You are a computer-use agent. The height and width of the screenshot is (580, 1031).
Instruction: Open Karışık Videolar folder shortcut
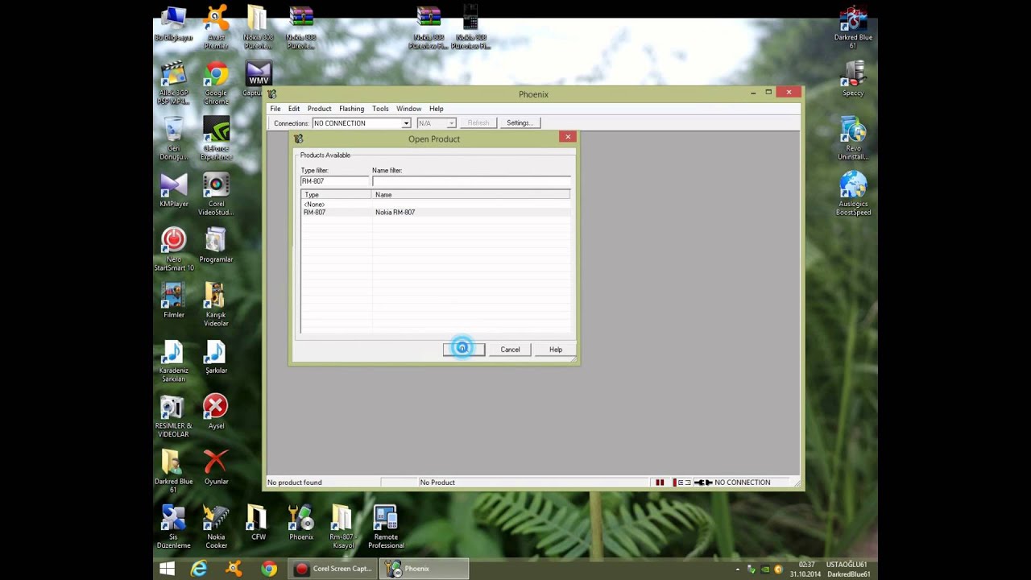coord(216,304)
